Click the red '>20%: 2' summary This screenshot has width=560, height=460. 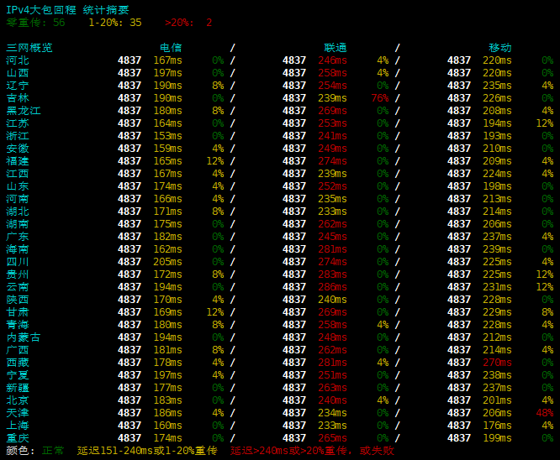click(188, 23)
